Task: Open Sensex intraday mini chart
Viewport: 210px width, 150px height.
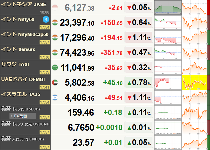Action: [168, 52]
